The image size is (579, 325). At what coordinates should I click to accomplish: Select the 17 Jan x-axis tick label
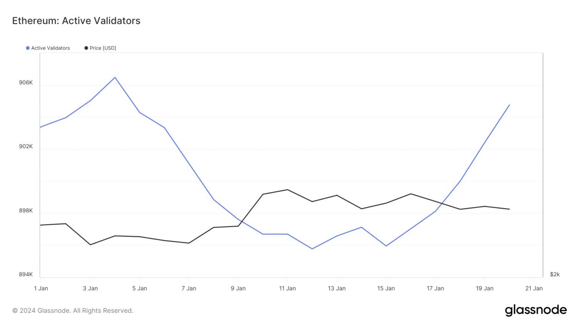(435, 289)
